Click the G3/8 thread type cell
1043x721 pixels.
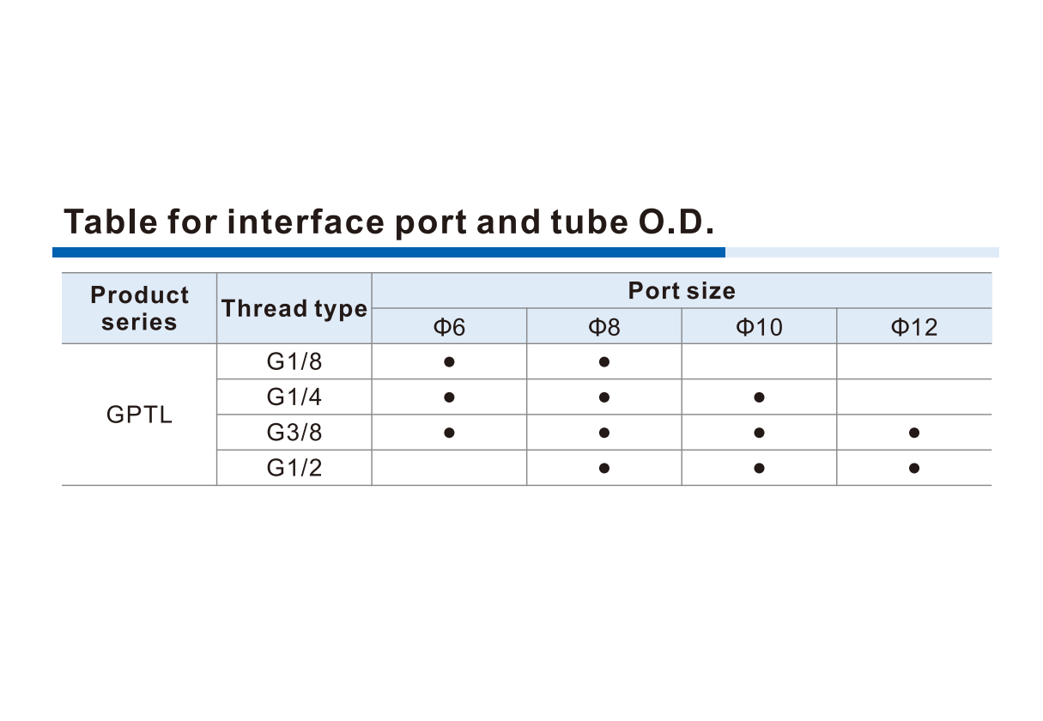click(294, 433)
